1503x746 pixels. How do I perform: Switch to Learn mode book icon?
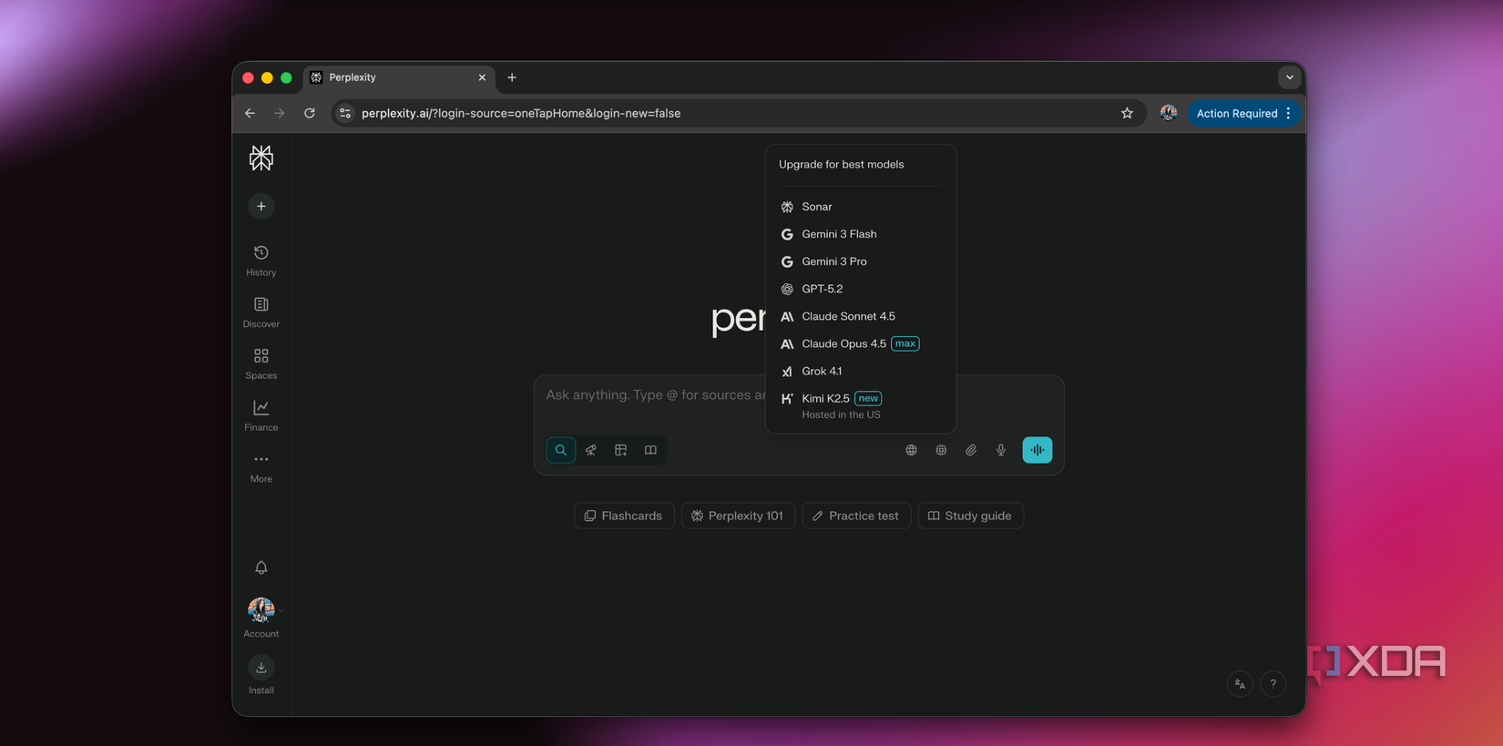point(650,450)
